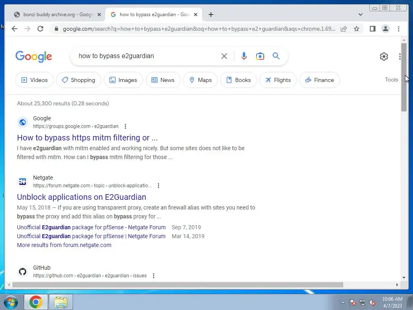Open a new tab with plus button
413x310 pixels.
(x=211, y=15)
